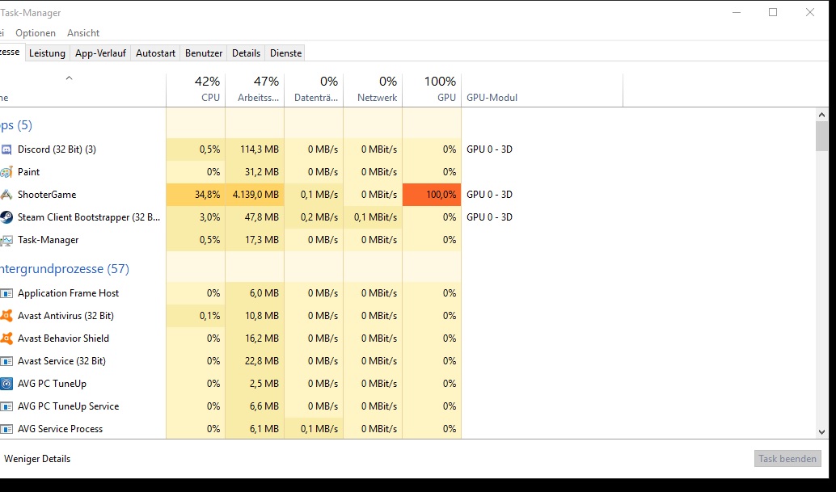Image resolution: width=836 pixels, height=492 pixels.
Task: Click the Steam Client Bootstrapper icon
Action: tap(6, 217)
